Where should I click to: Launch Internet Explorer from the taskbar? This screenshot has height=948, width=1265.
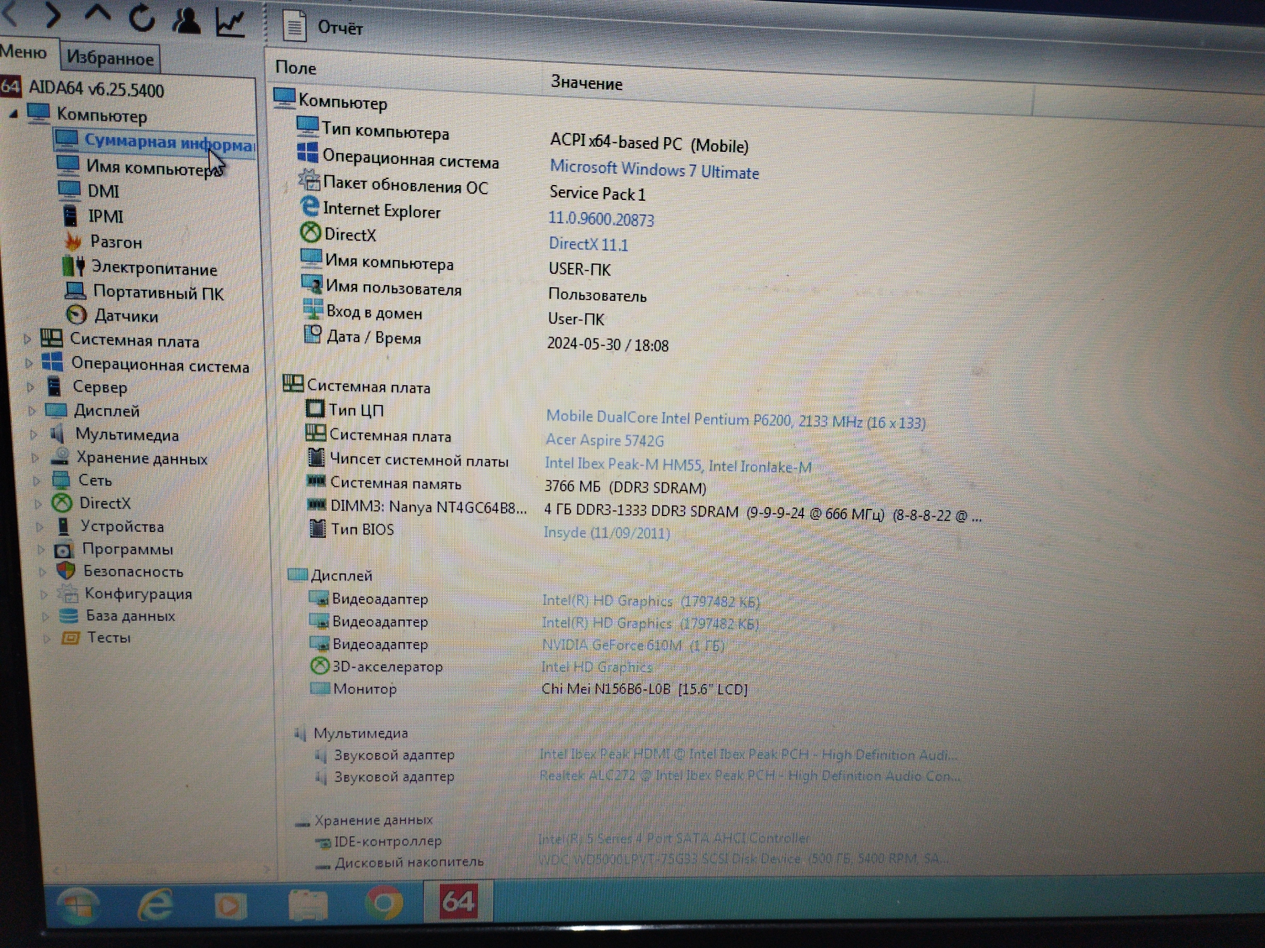tap(155, 905)
